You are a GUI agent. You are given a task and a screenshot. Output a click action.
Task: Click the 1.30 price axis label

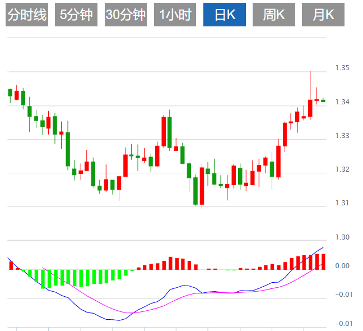(x=342, y=237)
